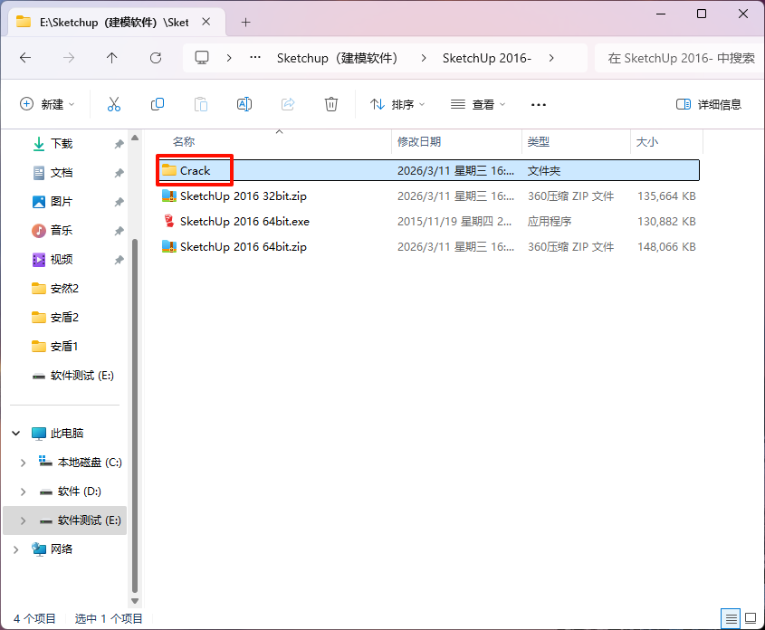Click the sidebar scroll-down arrow
Viewport: 765px width, 630px height.
pos(135,601)
